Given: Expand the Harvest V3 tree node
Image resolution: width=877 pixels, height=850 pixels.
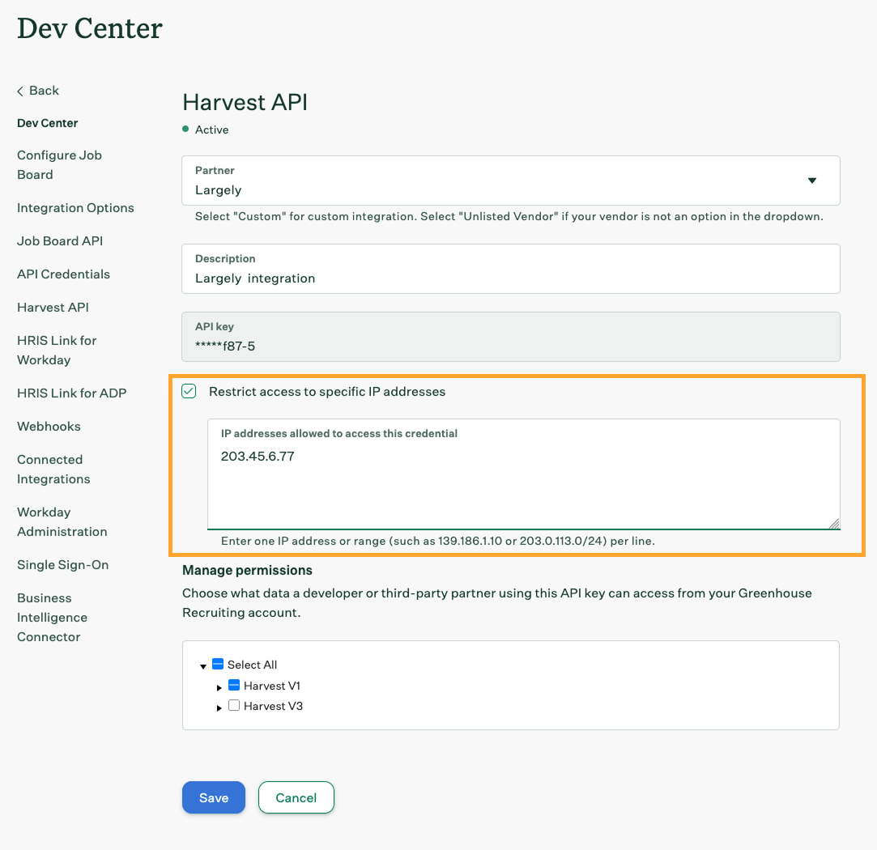Looking at the screenshot, I should pos(219,708).
